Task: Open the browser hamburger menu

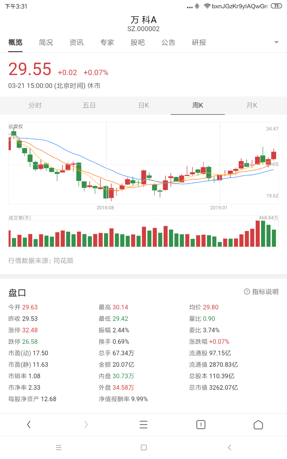Action: click(x=143, y=425)
